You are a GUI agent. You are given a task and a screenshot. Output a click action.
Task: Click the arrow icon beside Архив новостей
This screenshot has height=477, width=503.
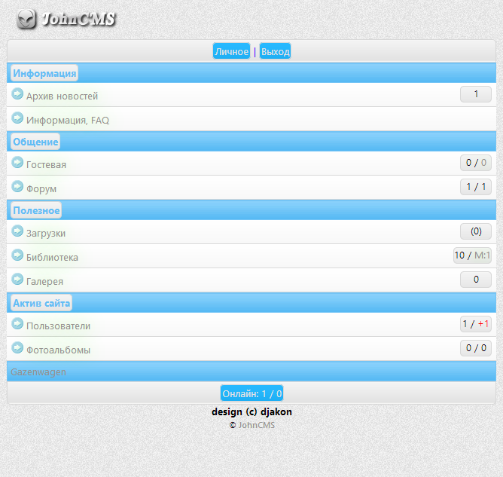coord(17,93)
